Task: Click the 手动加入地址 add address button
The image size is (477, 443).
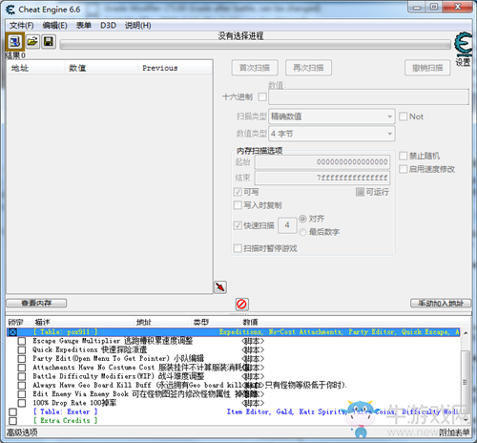Action: click(x=441, y=303)
